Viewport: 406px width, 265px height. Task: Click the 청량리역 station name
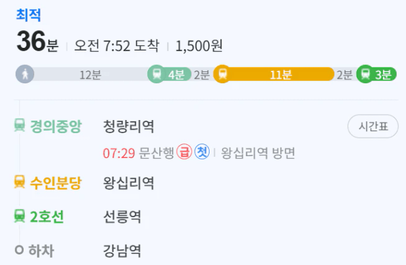click(x=129, y=127)
